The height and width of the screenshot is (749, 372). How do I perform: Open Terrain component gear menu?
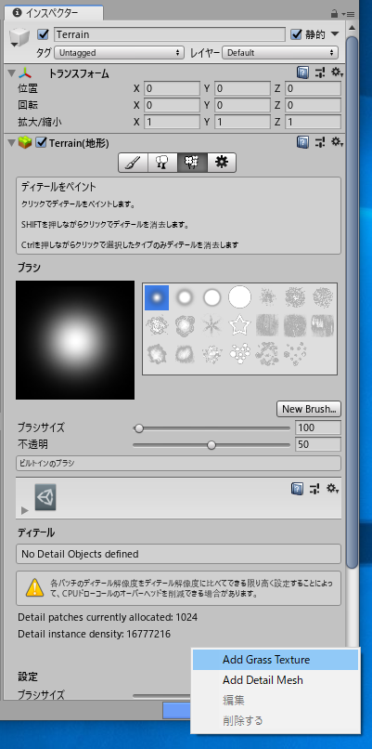[x=337, y=142]
